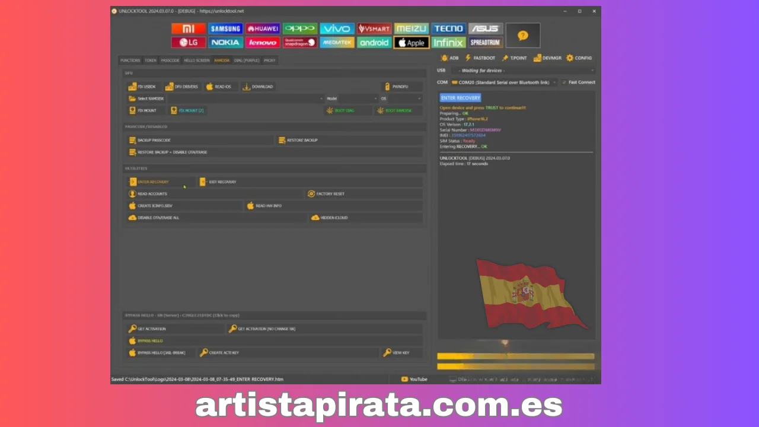Click the PWNDFU button
This screenshot has height=427, width=759.
tap(402, 87)
